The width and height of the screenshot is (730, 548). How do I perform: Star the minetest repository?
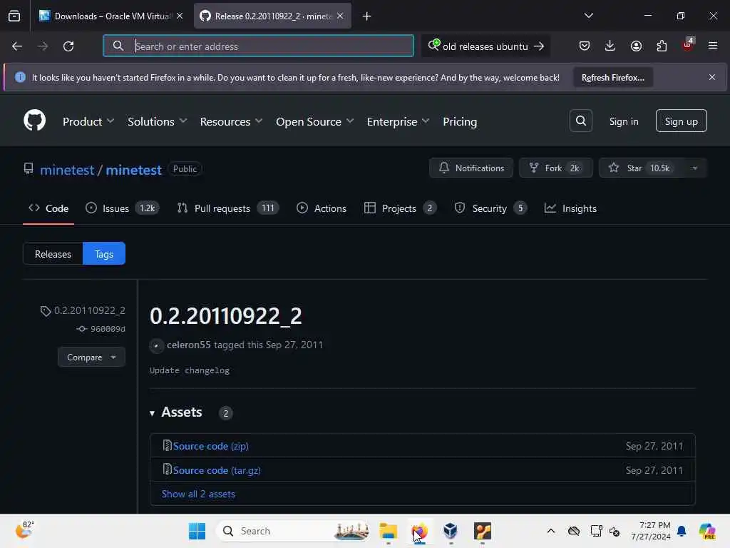(641, 168)
